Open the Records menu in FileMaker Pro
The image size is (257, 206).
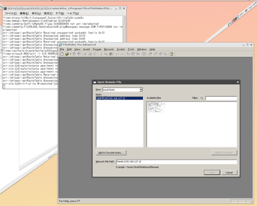click(109, 49)
